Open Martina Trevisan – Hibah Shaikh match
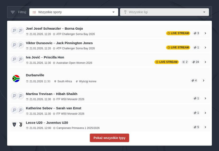The height and width of the screenshot is (151, 219). click(x=52, y=94)
